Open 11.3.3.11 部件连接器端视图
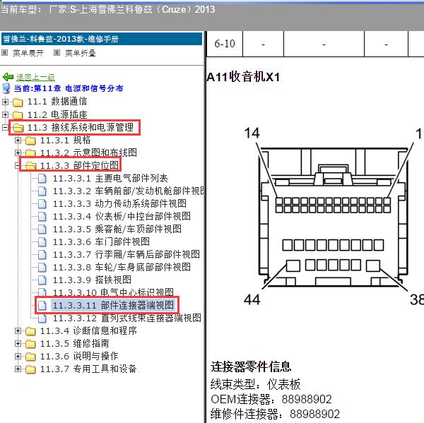The width and height of the screenshot is (424, 423). pyautogui.click(x=113, y=306)
